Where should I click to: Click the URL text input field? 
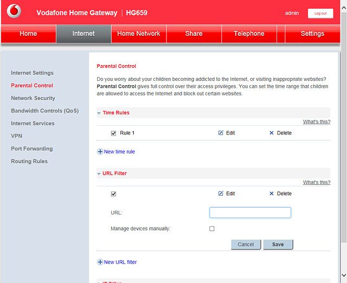pyautogui.click(x=250, y=213)
